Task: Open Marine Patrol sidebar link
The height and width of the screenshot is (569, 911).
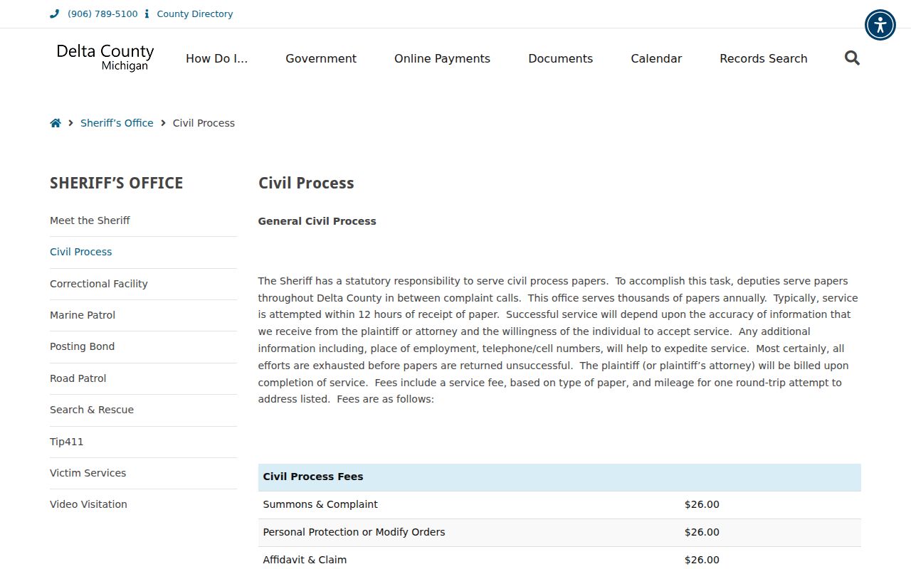Action: click(83, 315)
